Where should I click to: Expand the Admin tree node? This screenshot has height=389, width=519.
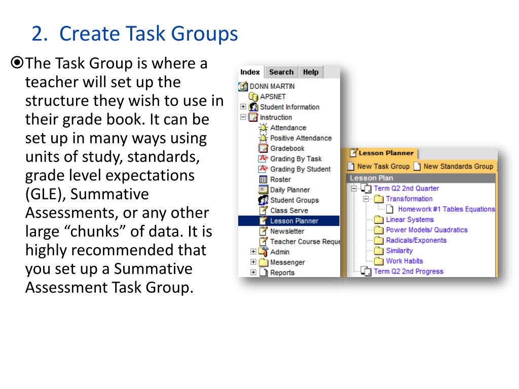(x=253, y=252)
